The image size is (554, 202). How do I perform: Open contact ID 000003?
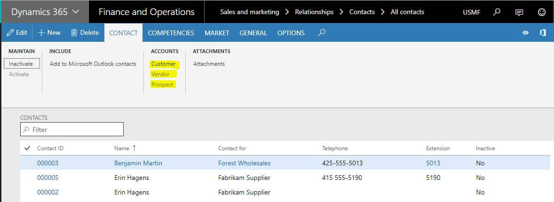click(47, 163)
